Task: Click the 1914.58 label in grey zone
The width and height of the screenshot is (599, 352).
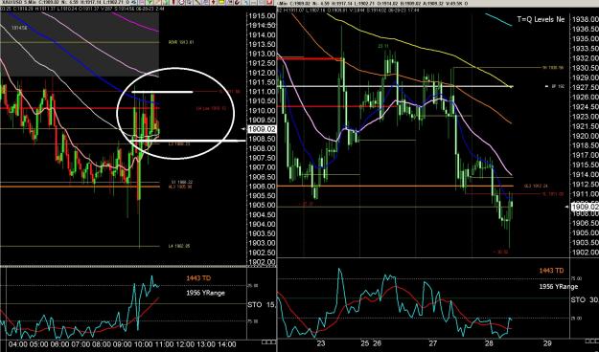Action: [x=19, y=28]
